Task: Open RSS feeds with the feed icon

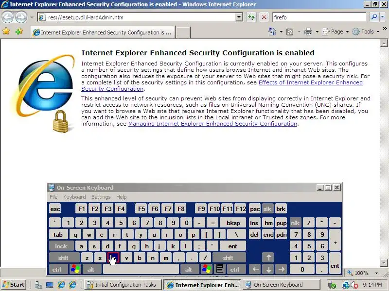Action: 290,32
